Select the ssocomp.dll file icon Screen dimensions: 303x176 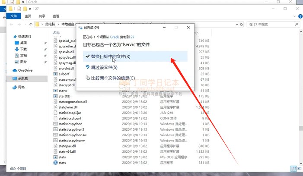[x=55, y=80]
